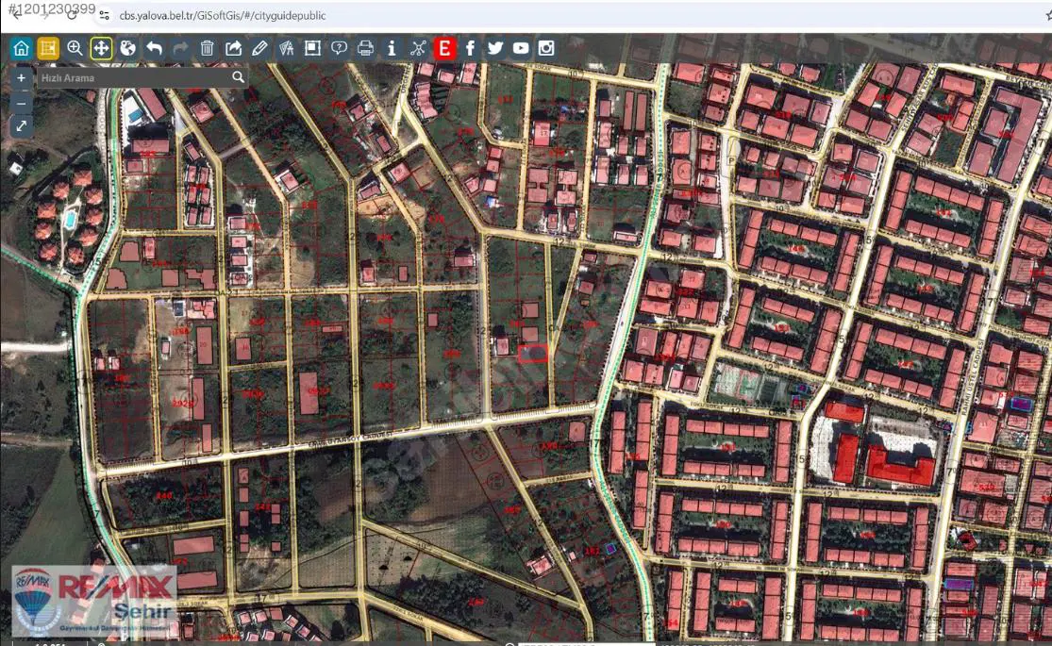Open the share/export arrow tool
This screenshot has height=646, width=1052.
click(233, 48)
